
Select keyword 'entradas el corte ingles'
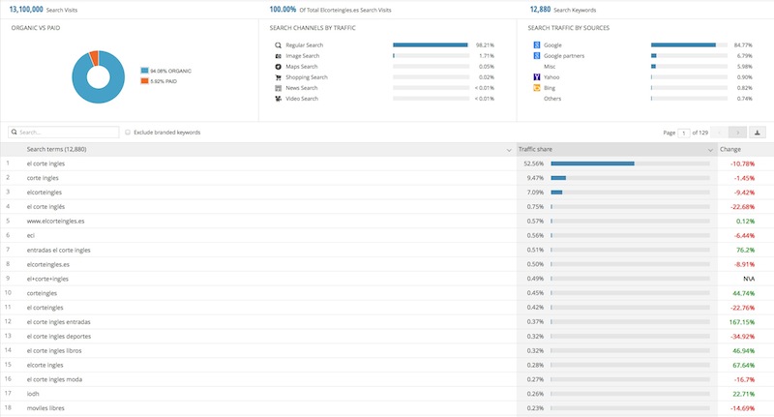(59, 251)
